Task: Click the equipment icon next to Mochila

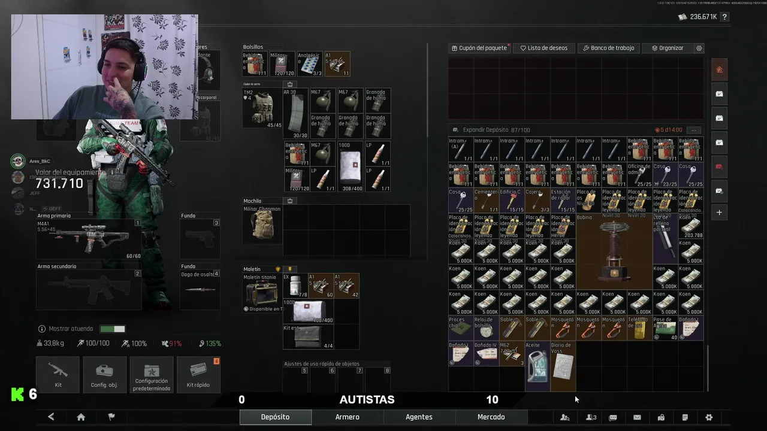Action: pos(290,201)
